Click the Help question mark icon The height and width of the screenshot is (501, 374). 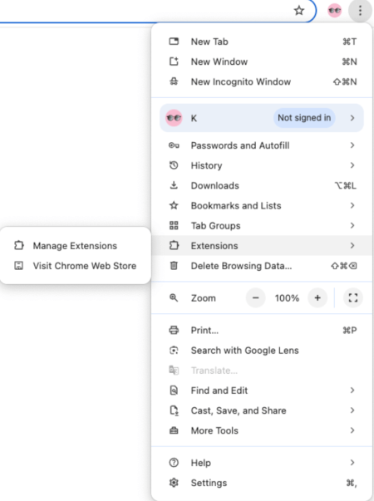point(174,462)
